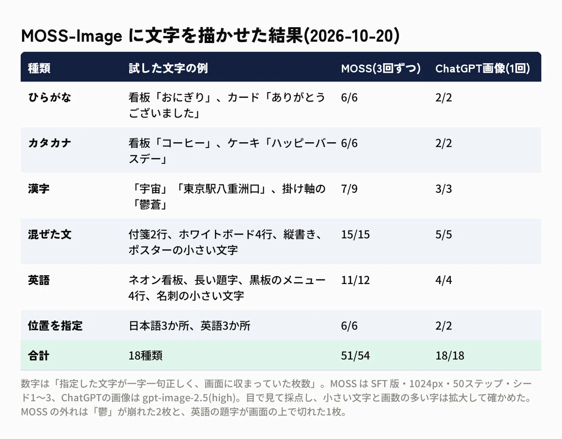Click the example text starting 看板「コーヒー」
Viewport: 562px width, 439px height.
(232, 151)
